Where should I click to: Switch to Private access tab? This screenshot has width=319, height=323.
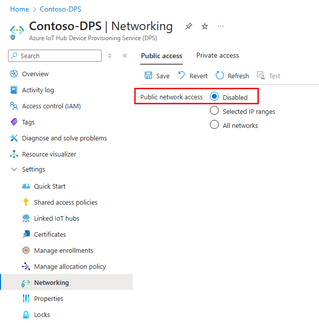point(218,55)
